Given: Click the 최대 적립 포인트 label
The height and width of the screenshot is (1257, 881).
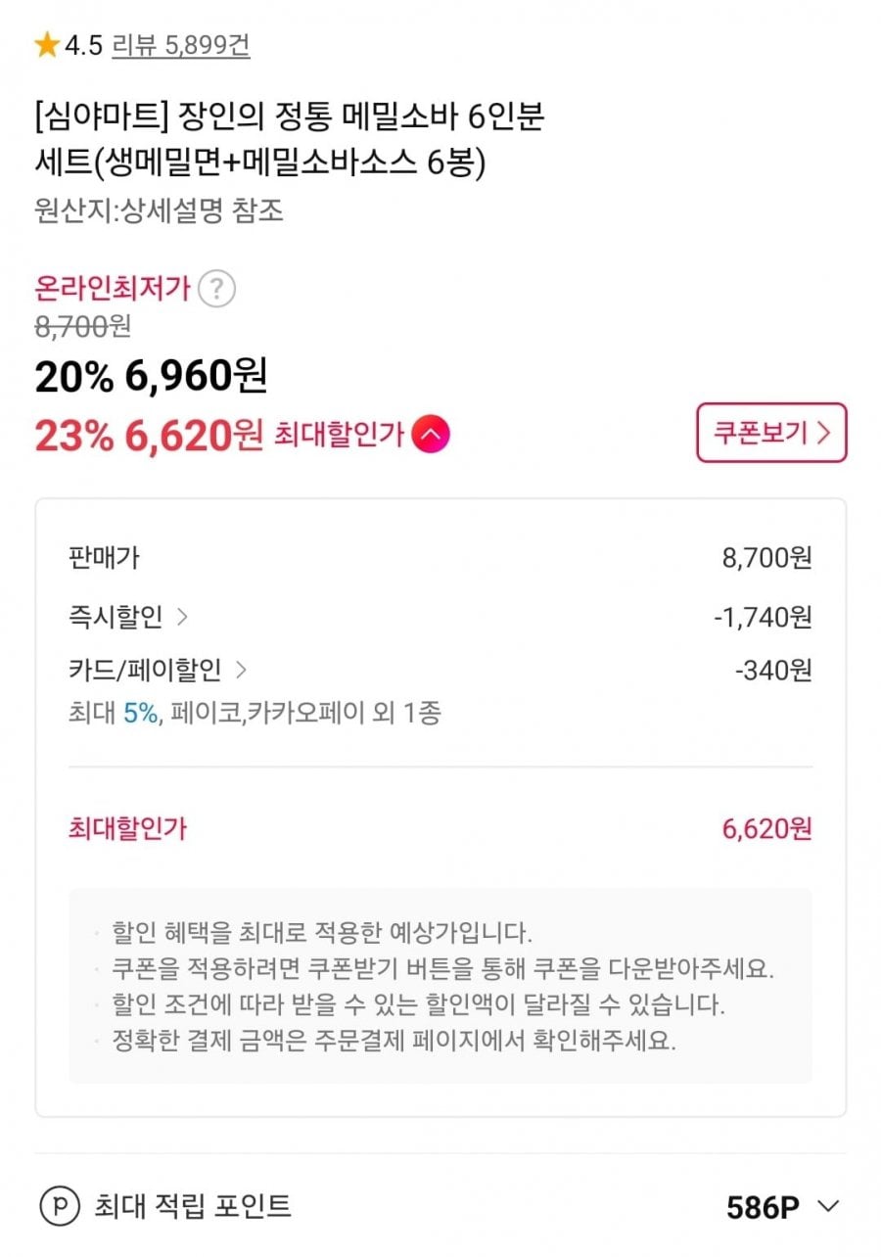Looking at the screenshot, I should click(x=193, y=1205).
